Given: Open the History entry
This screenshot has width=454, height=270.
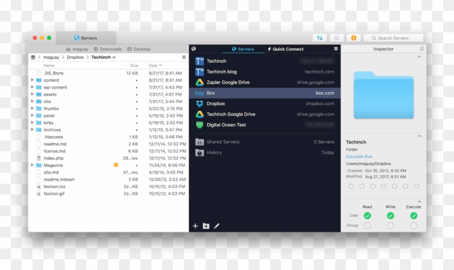Looking at the screenshot, I should click(214, 153).
